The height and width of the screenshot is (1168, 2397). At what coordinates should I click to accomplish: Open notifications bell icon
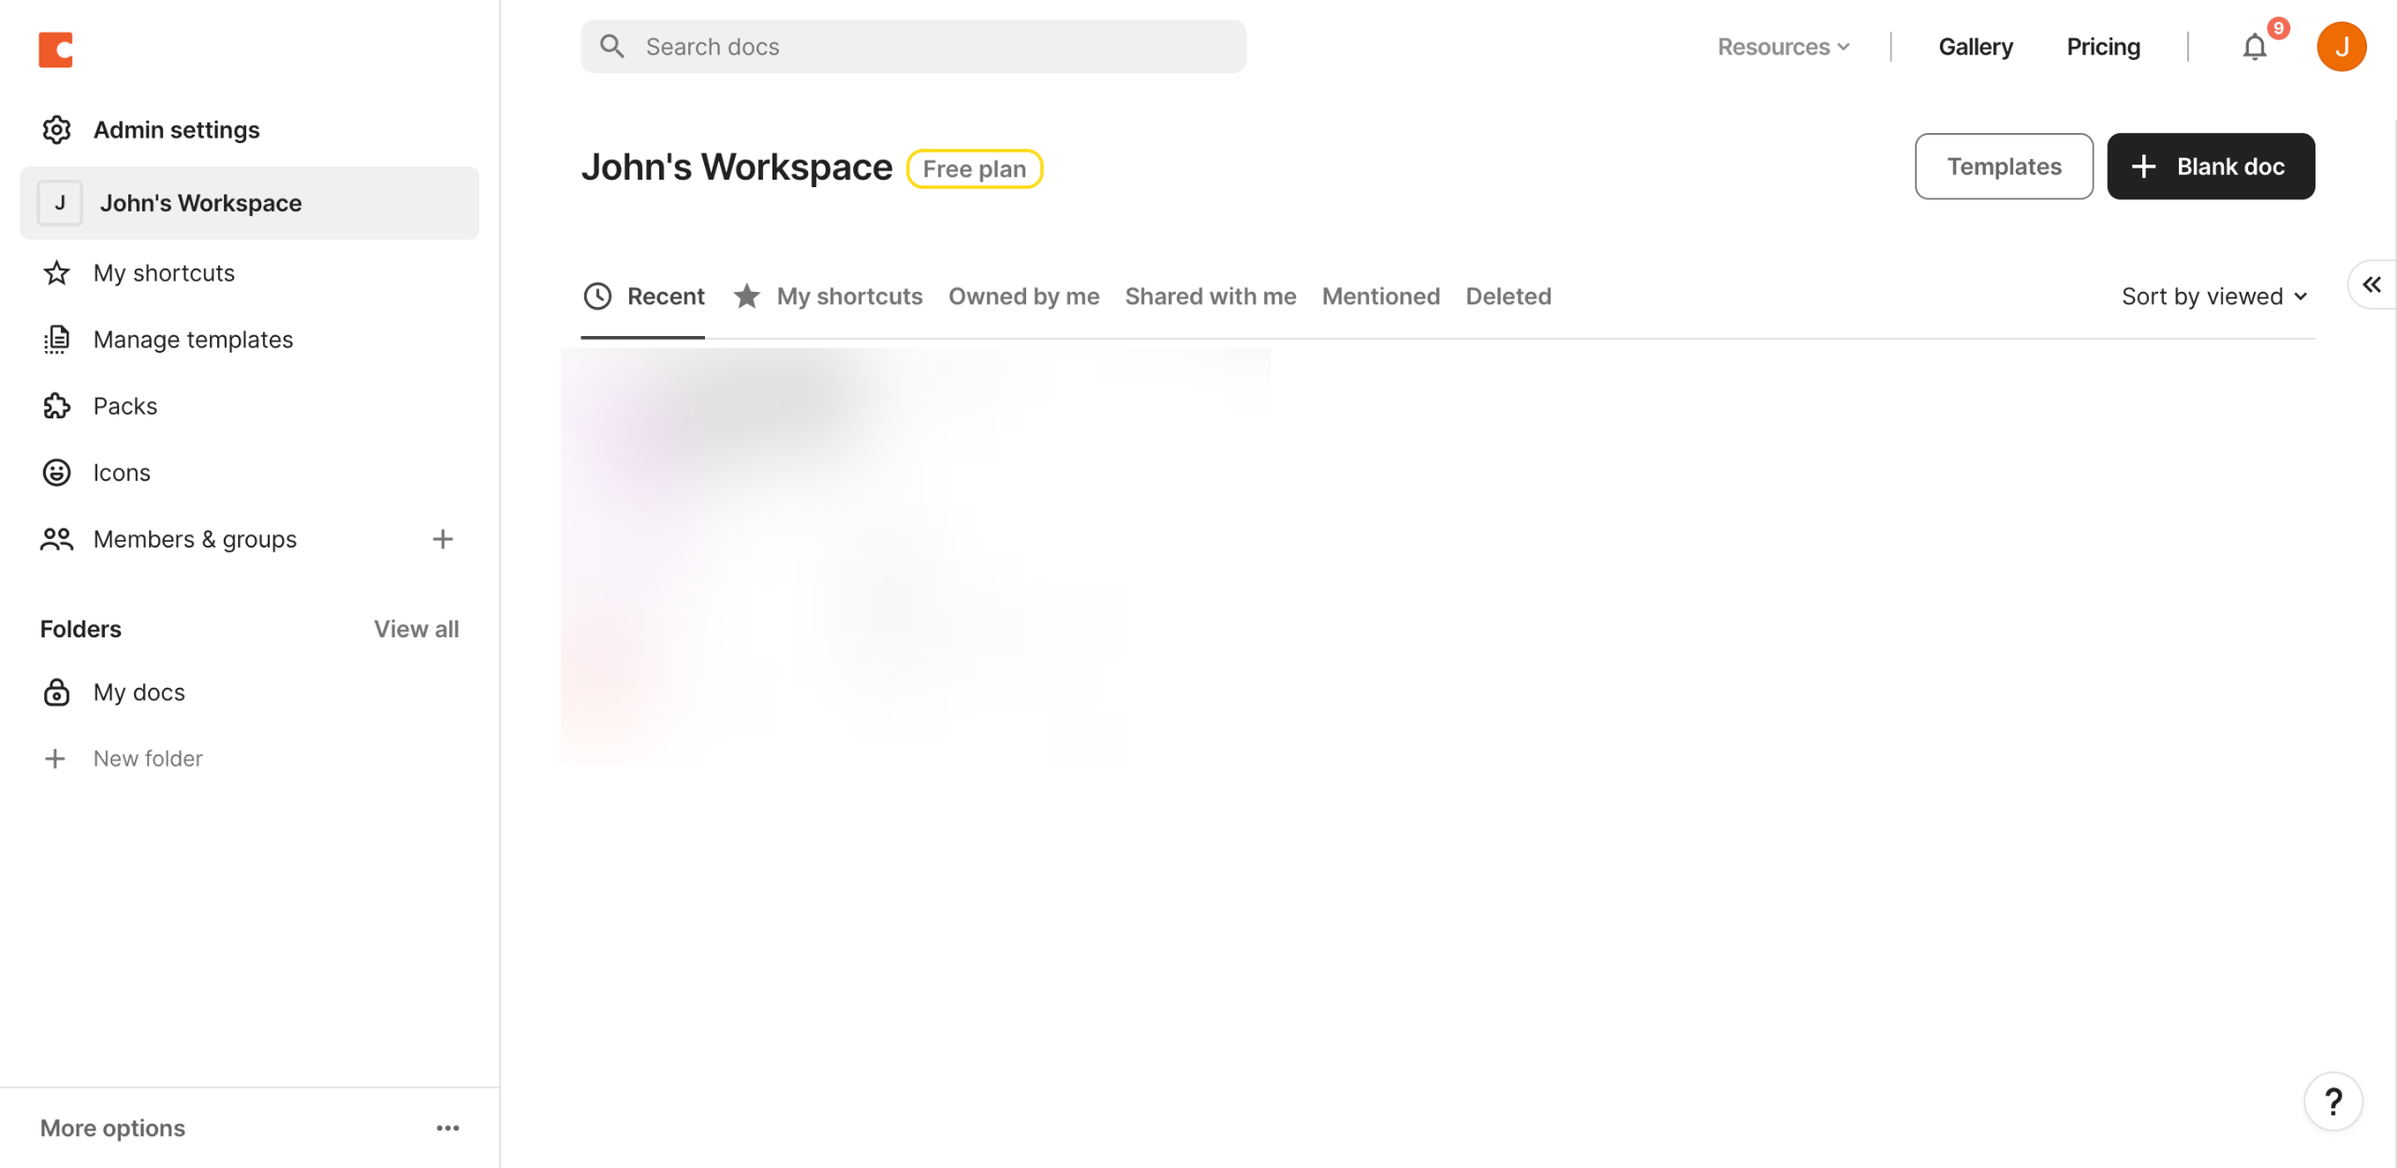tap(2255, 46)
